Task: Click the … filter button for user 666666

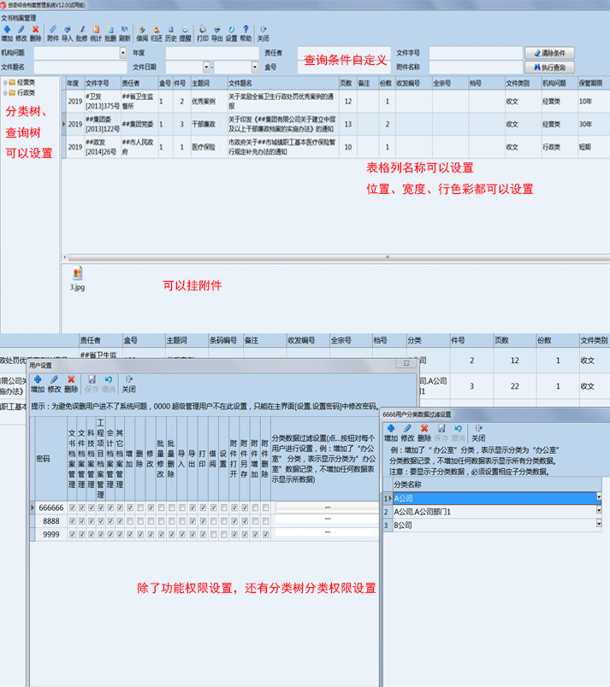Action: [327, 508]
